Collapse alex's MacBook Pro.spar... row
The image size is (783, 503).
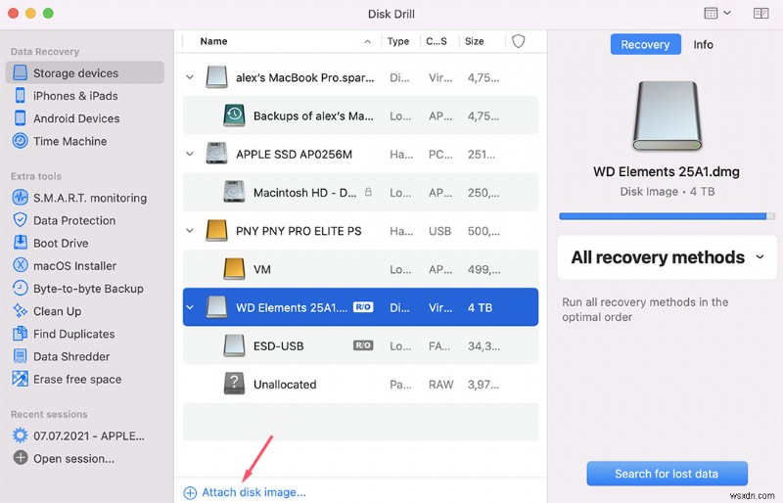(190, 77)
